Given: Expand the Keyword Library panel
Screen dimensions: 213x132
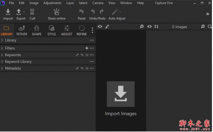Looking at the screenshot, I should pyautogui.click(x=2, y=62).
